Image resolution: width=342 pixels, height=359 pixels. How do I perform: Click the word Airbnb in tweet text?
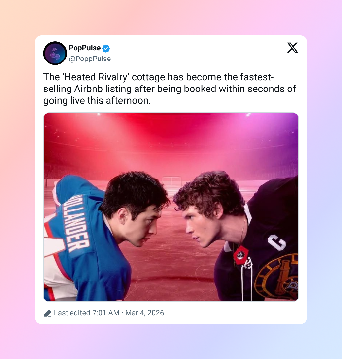coord(88,89)
